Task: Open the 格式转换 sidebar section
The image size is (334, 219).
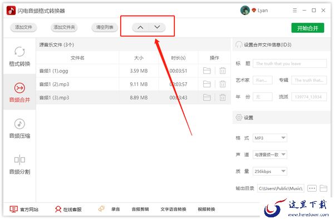Action: coord(19,56)
